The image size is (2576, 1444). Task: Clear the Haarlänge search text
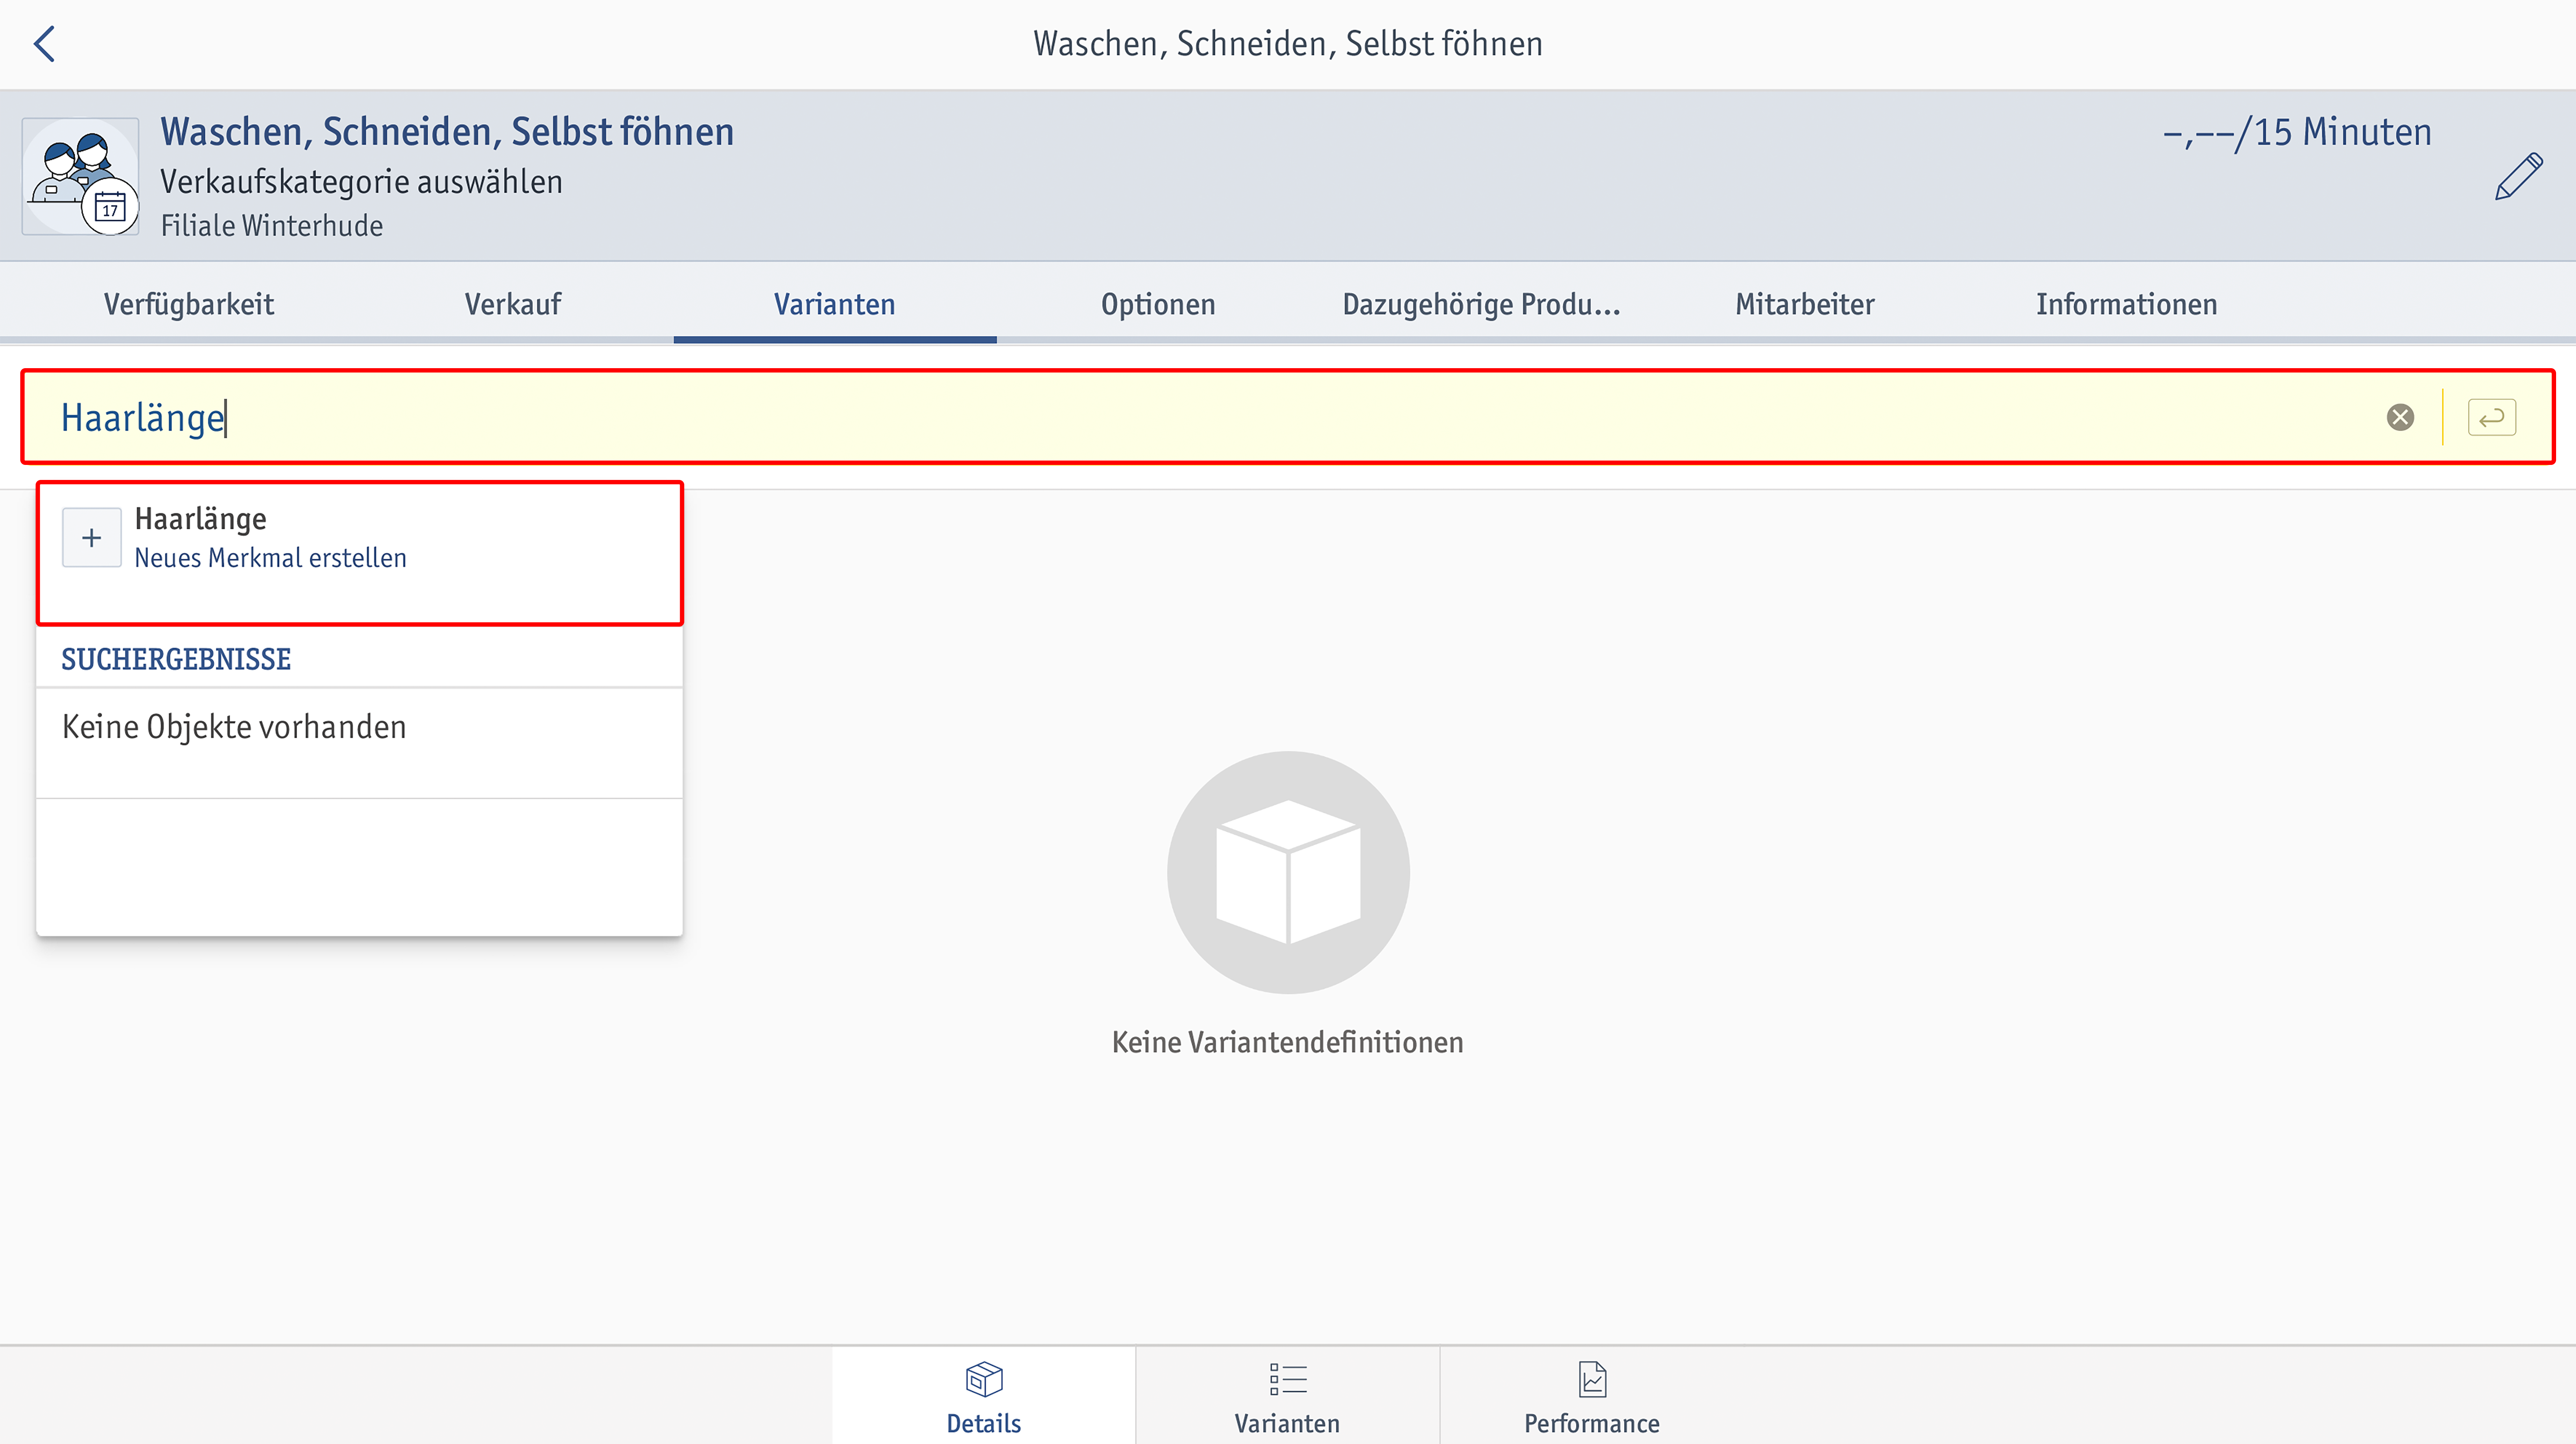click(x=2400, y=417)
